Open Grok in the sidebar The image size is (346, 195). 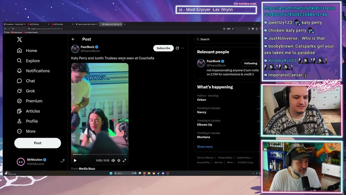click(26, 91)
